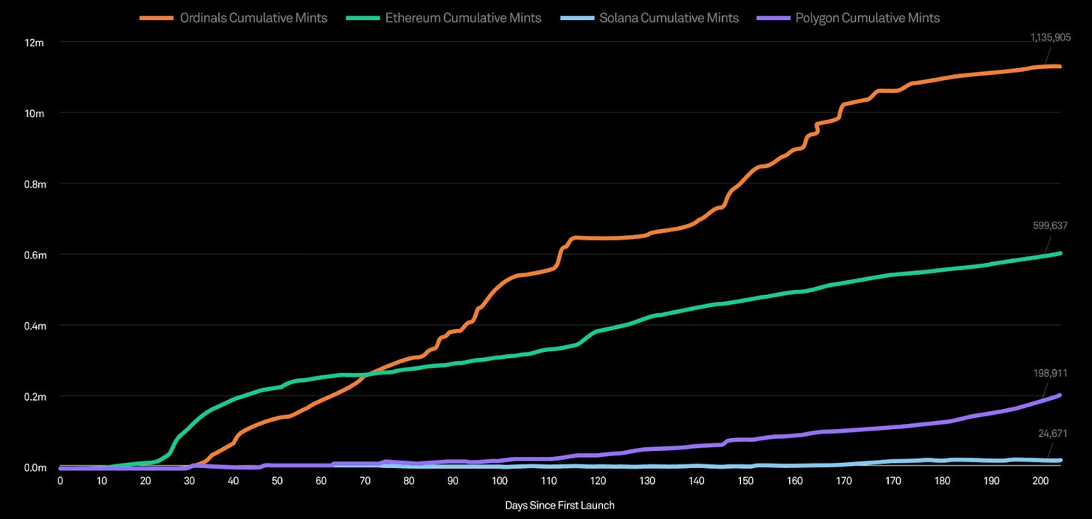Click the 10 x-axis tick label
The height and width of the screenshot is (519, 1092).
point(103,481)
